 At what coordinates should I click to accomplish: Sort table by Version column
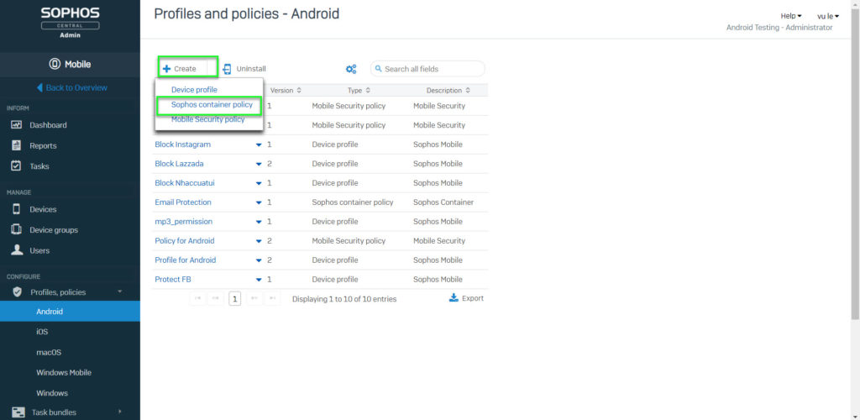point(286,90)
